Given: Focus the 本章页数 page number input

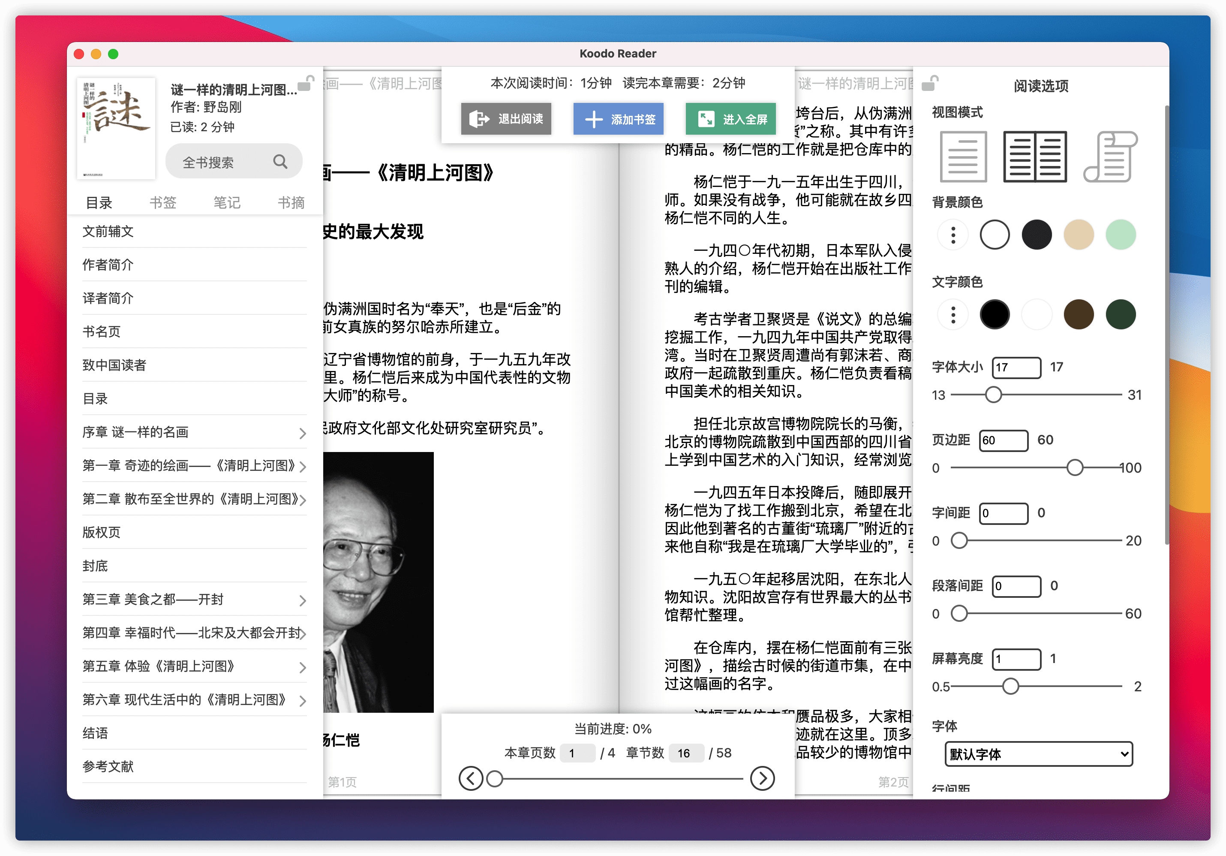Looking at the screenshot, I should coord(577,753).
